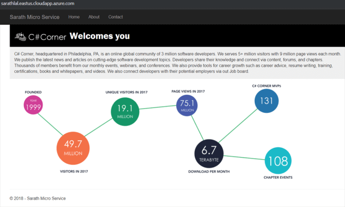Click the pink 1999 founded circle
This screenshot has height=207, width=345.
pos(33,105)
